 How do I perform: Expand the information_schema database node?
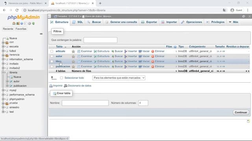click(3, 59)
